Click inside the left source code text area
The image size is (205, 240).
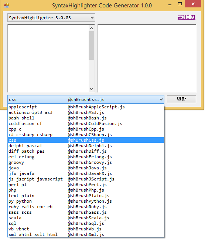tap(48, 58)
